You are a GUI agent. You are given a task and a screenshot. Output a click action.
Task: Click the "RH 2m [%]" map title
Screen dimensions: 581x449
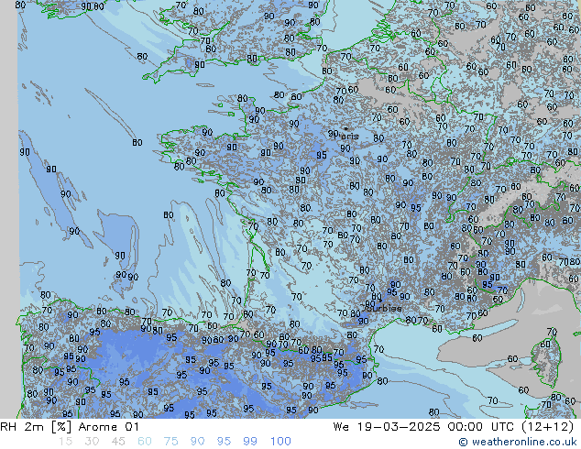(x=36, y=427)
